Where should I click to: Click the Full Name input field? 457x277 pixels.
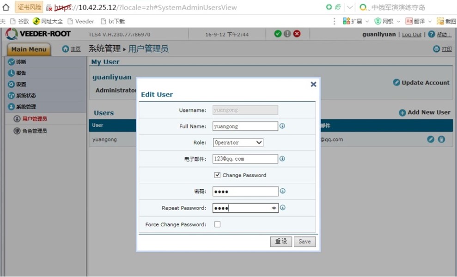point(245,126)
